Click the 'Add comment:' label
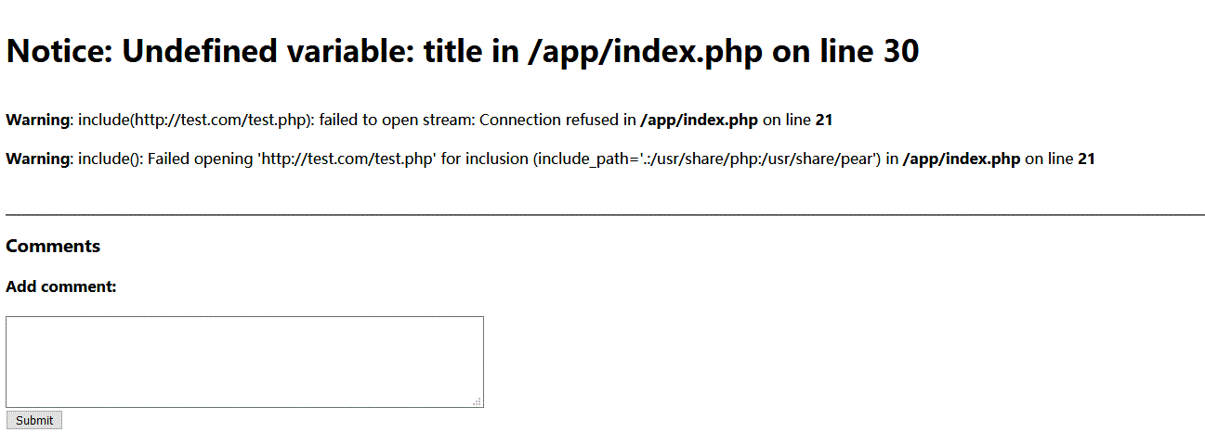The height and width of the screenshot is (445, 1205). [61, 286]
